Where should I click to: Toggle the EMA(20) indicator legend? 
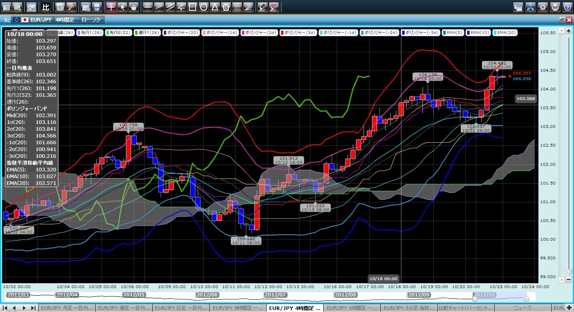click(505, 33)
